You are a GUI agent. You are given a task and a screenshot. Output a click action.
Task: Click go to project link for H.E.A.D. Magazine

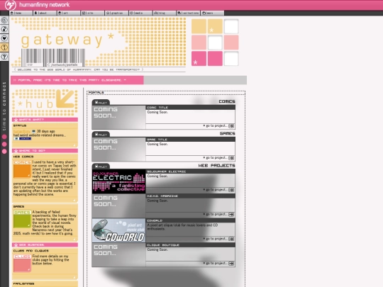coord(216,214)
